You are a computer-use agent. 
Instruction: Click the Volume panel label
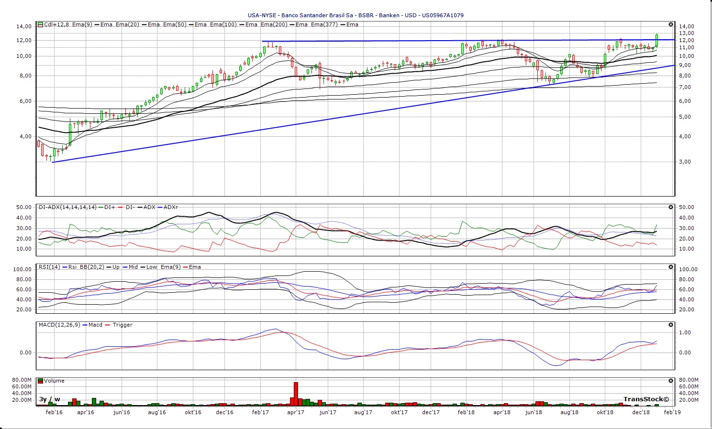point(54,381)
